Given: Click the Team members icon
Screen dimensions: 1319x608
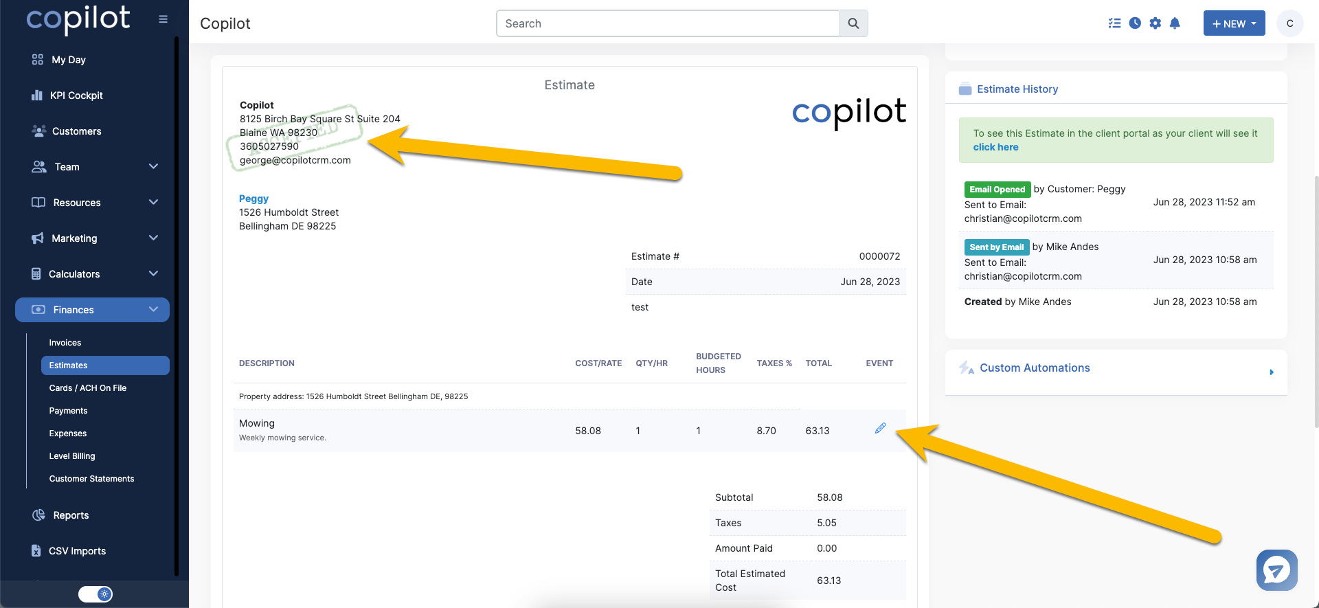Looking at the screenshot, I should [39, 167].
